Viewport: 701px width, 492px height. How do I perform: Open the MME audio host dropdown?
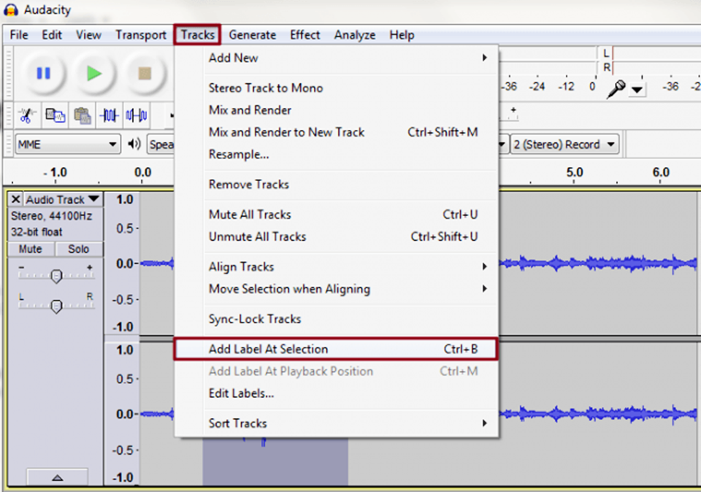click(x=68, y=145)
